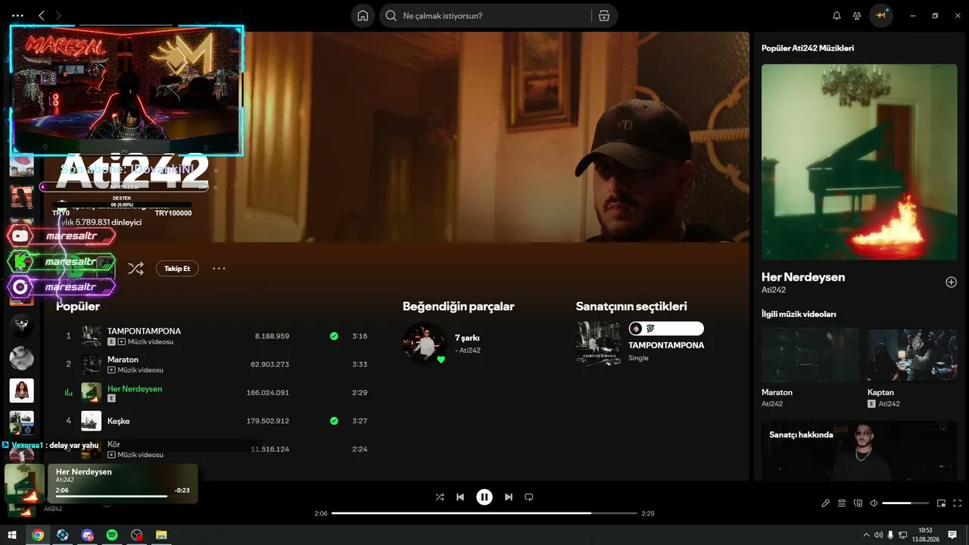Screen dimensions: 969x545
Task: Adjust the Spotify volume slider
Action: point(905,503)
